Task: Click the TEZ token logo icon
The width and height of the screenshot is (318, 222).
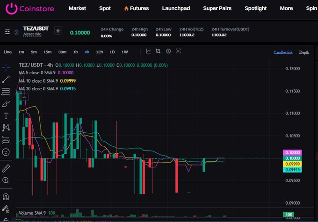Action: tap(16, 32)
